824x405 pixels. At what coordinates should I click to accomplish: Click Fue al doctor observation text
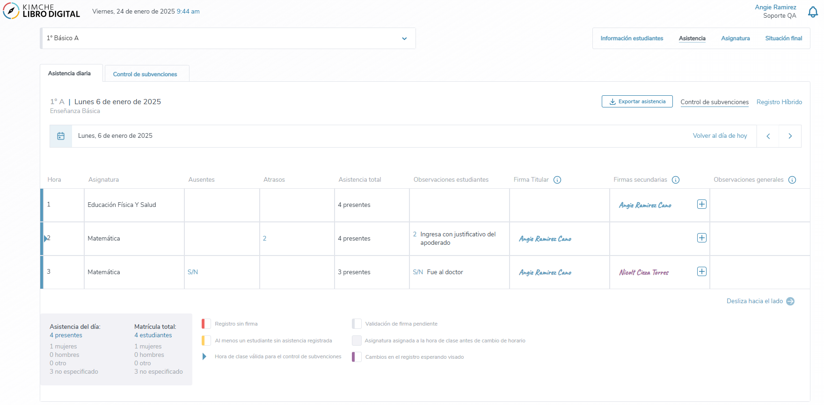445,272
